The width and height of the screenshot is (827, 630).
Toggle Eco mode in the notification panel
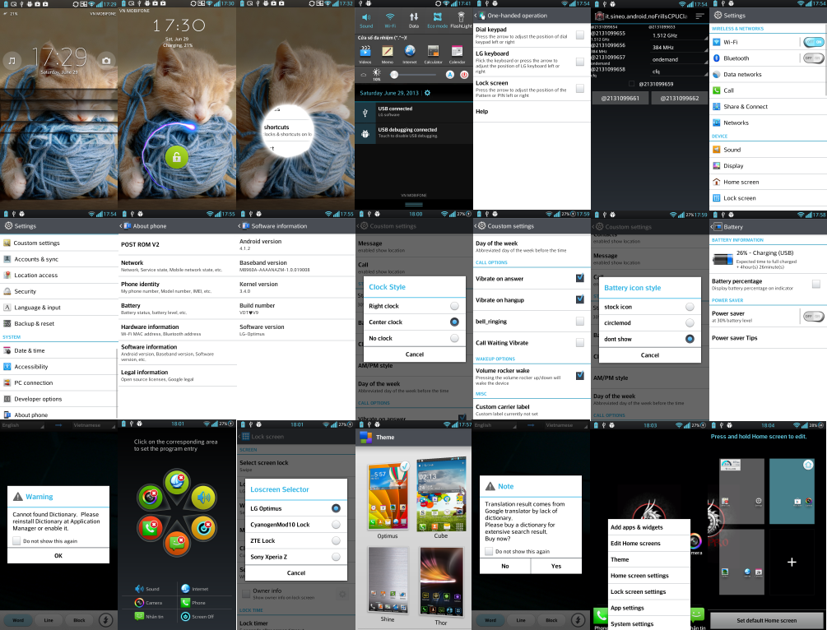pos(437,20)
